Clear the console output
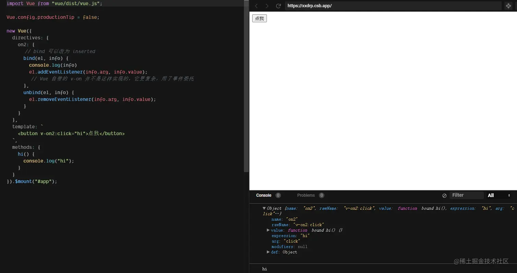Image resolution: width=517 pixels, height=273 pixels. 444,196
